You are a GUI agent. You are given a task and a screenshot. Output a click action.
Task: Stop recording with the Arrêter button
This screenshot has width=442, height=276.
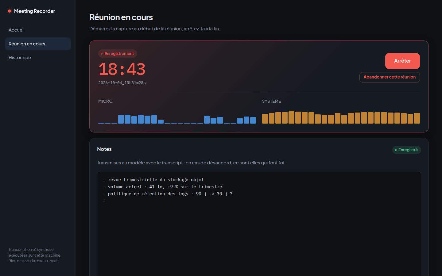pyautogui.click(x=402, y=61)
